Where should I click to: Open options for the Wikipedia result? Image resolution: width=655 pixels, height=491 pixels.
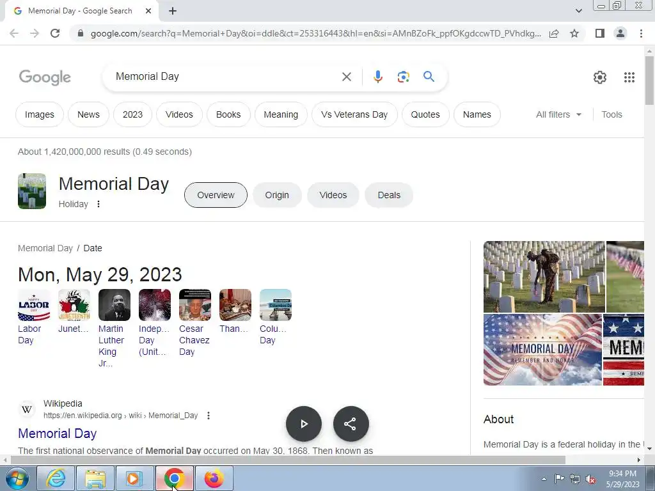tap(208, 416)
